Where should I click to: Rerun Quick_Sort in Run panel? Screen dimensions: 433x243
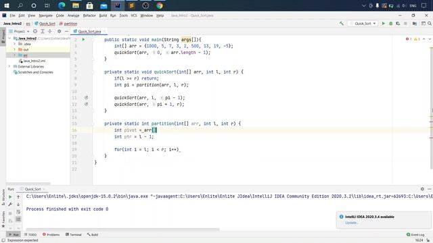click(x=10, y=196)
